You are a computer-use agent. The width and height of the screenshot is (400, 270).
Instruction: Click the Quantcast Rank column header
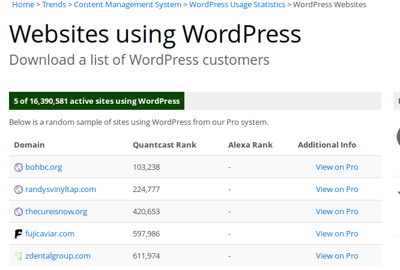165,145
